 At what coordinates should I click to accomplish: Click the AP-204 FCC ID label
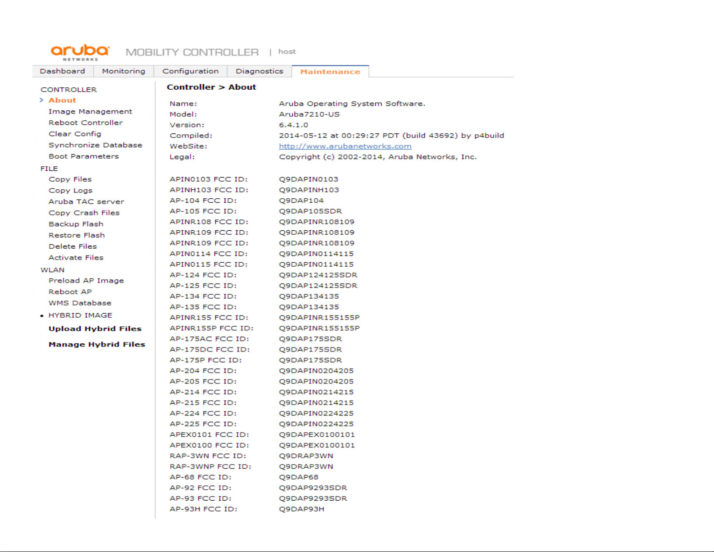point(203,371)
